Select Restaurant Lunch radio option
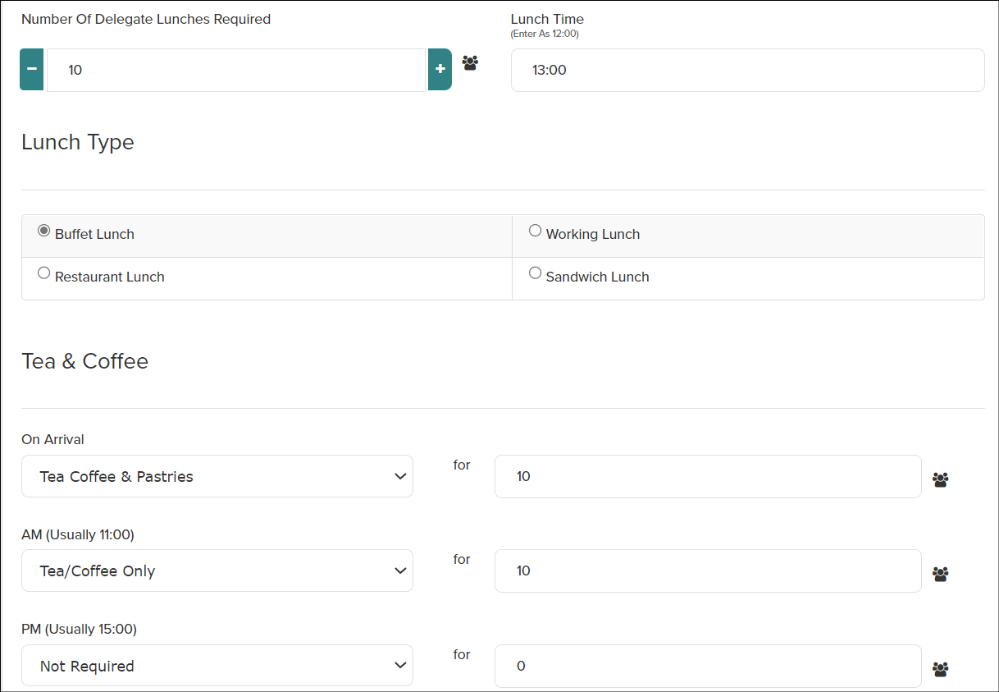The height and width of the screenshot is (692, 999). point(44,273)
